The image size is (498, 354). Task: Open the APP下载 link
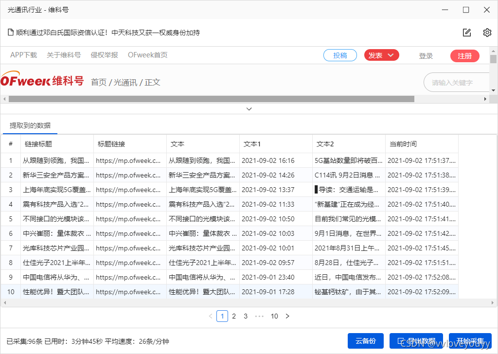pyautogui.click(x=23, y=55)
